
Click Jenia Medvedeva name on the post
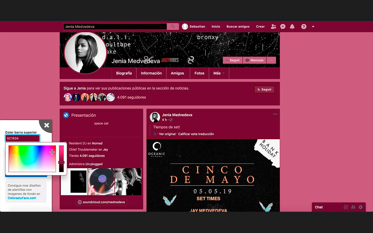pyautogui.click(x=177, y=115)
